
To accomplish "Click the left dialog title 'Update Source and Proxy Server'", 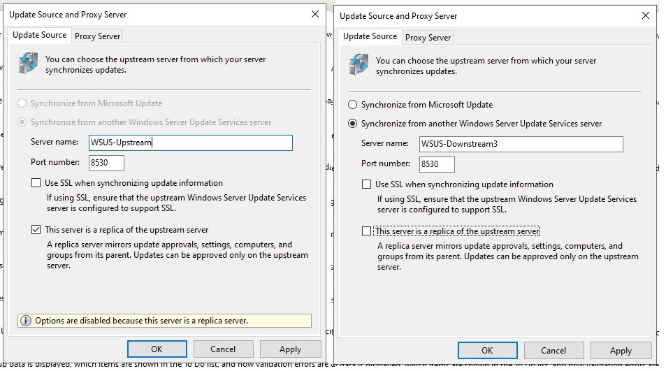I will 68,15.
